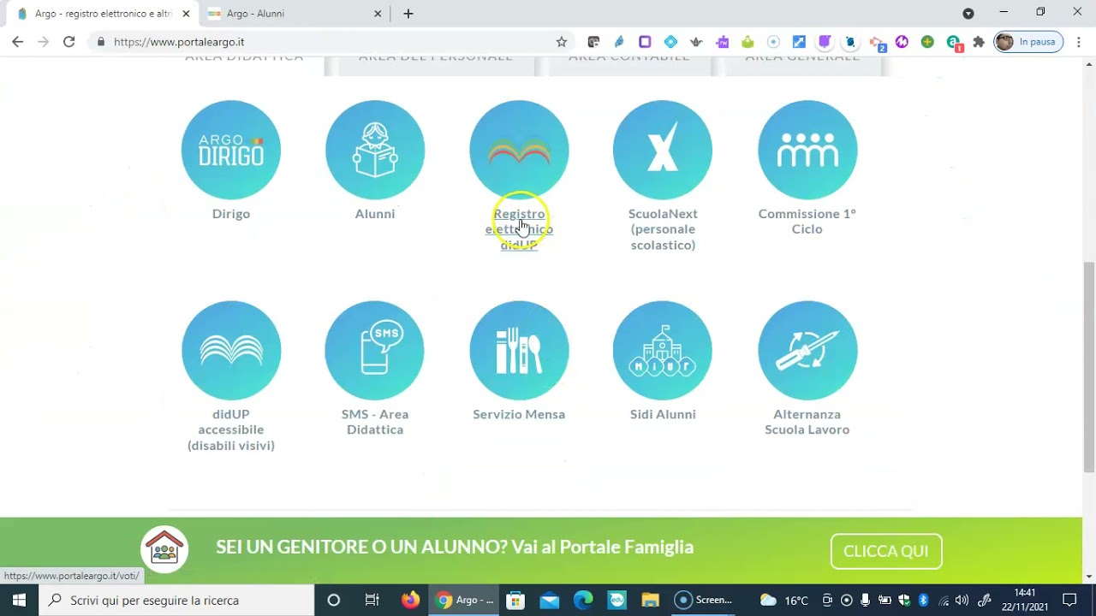Close the Argo - Alunni tab
This screenshot has height=616, width=1096.
[378, 14]
